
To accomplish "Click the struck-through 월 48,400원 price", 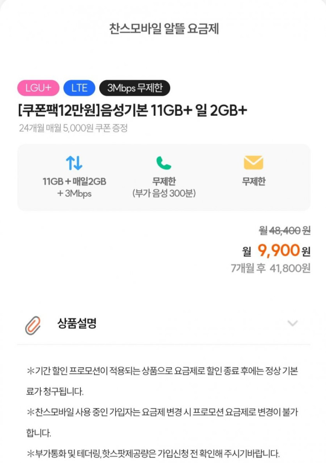I will click(x=285, y=231).
